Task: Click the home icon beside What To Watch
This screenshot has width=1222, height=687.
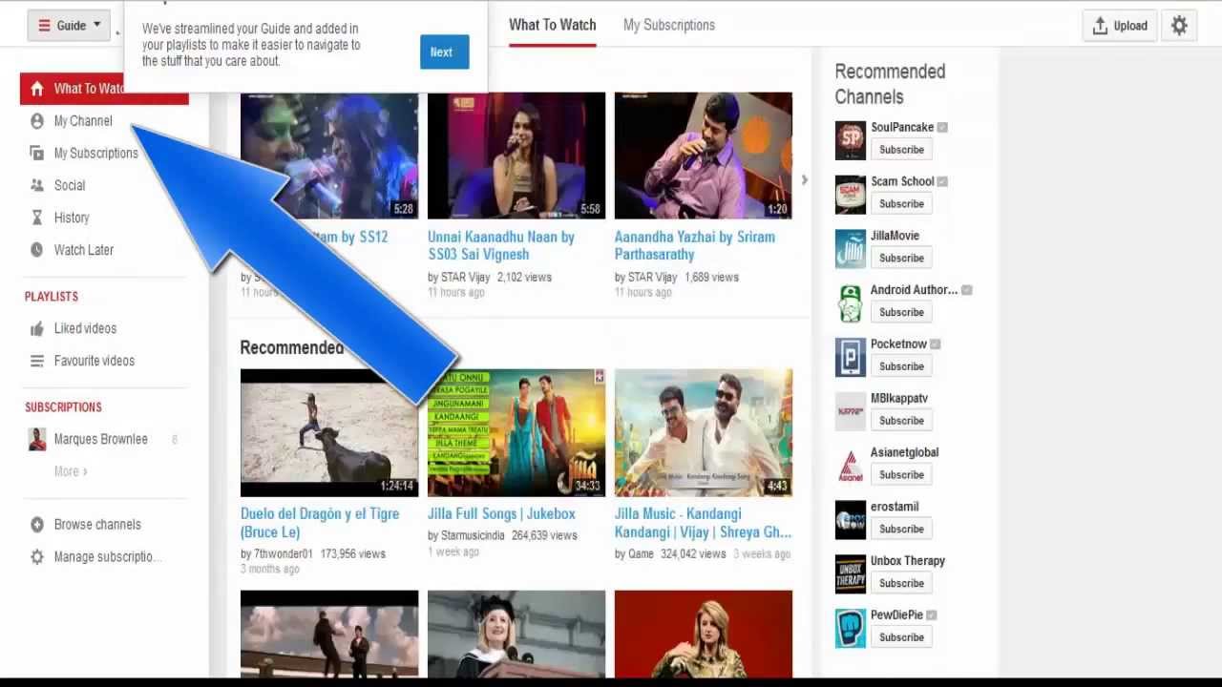Action: click(37, 89)
